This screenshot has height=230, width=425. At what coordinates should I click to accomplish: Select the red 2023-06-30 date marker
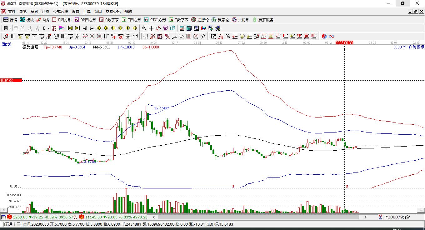pyautogui.click(x=344, y=42)
